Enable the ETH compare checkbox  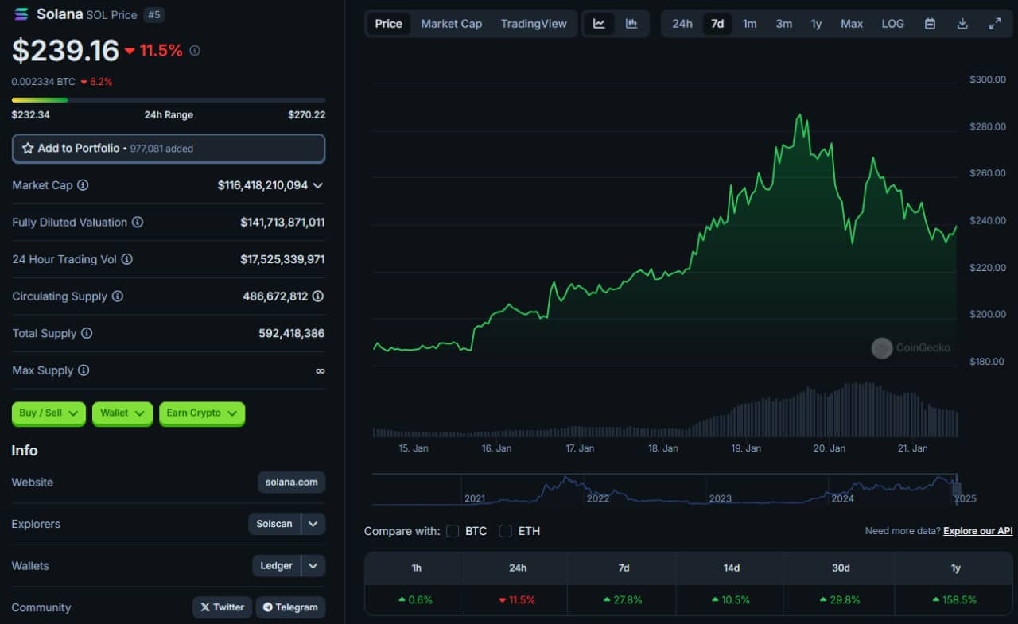click(505, 531)
